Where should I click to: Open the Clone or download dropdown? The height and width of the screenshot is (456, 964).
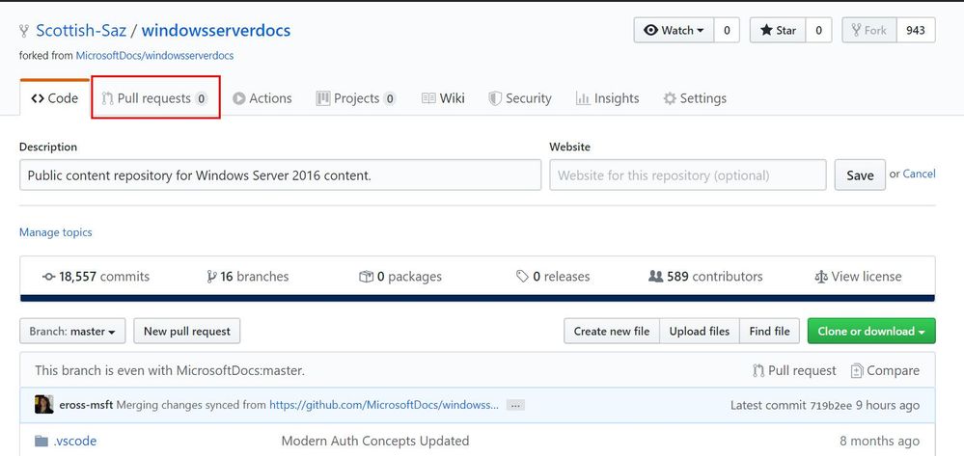(x=871, y=332)
